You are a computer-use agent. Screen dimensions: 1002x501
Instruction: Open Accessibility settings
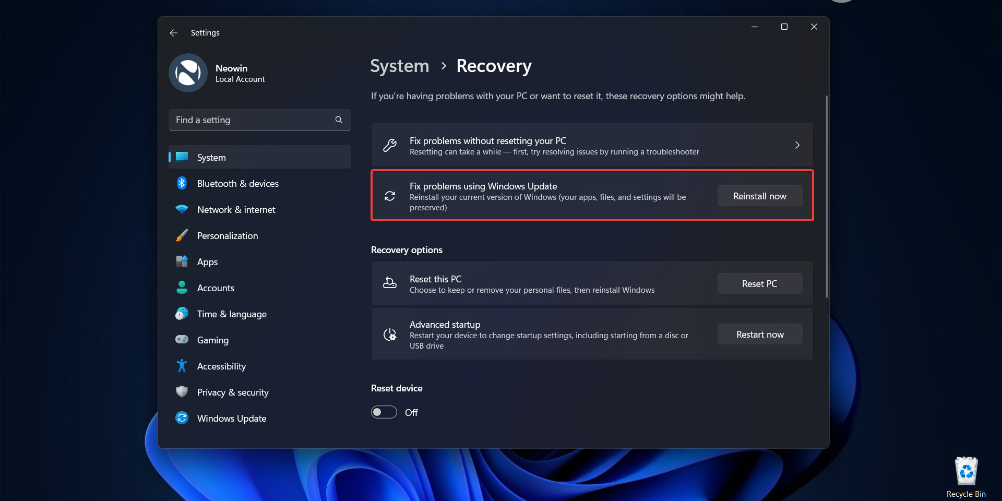click(x=221, y=366)
